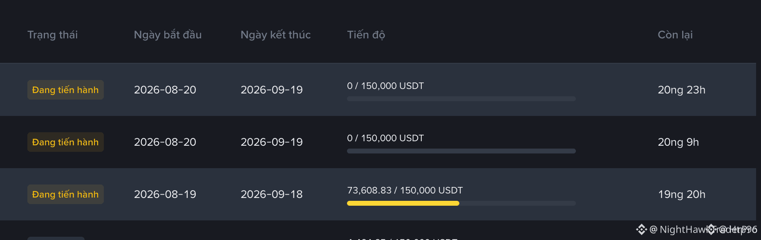Screen dimensions: 761x240
Task: Click the yellow progress bar under 73,608.83
Action: click(x=403, y=203)
